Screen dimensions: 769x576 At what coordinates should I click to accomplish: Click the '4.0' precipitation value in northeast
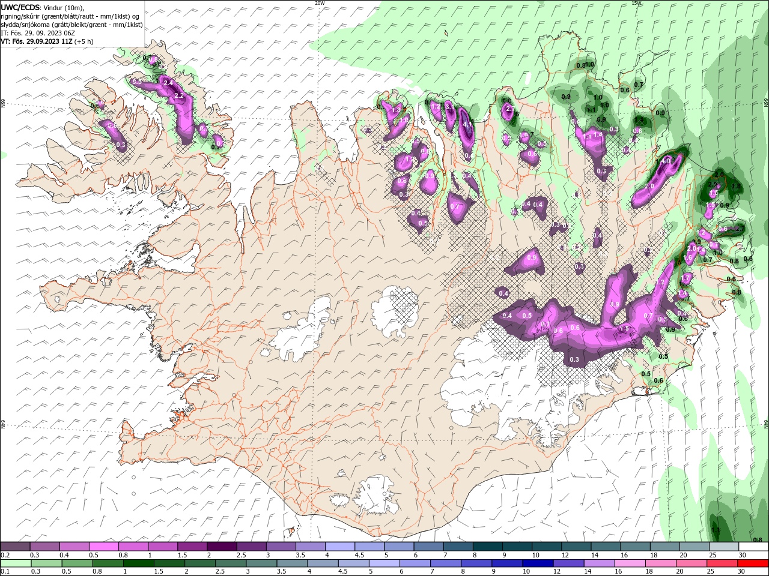click(666, 161)
